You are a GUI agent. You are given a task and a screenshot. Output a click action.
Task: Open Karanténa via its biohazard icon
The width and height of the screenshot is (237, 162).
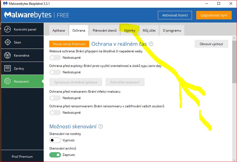[7, 56]
